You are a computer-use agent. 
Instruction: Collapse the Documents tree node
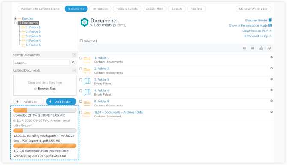pyautogui.click(x=15, y=23)
